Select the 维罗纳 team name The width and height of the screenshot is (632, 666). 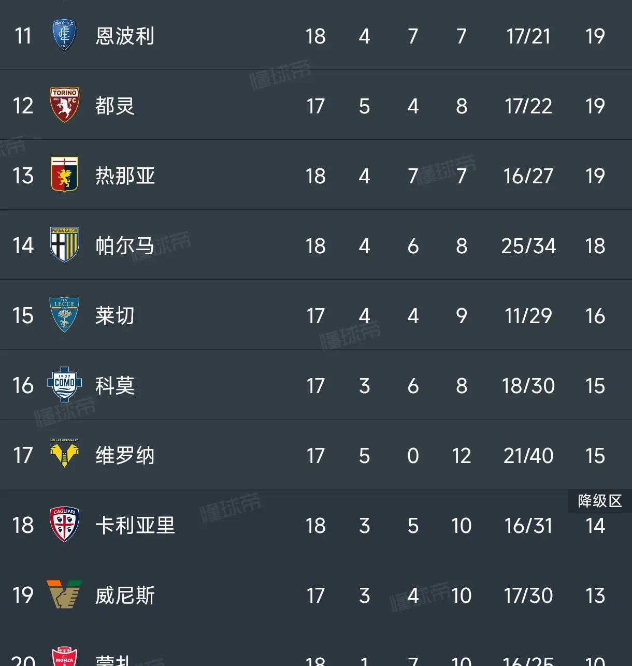(x=125, y=456)
